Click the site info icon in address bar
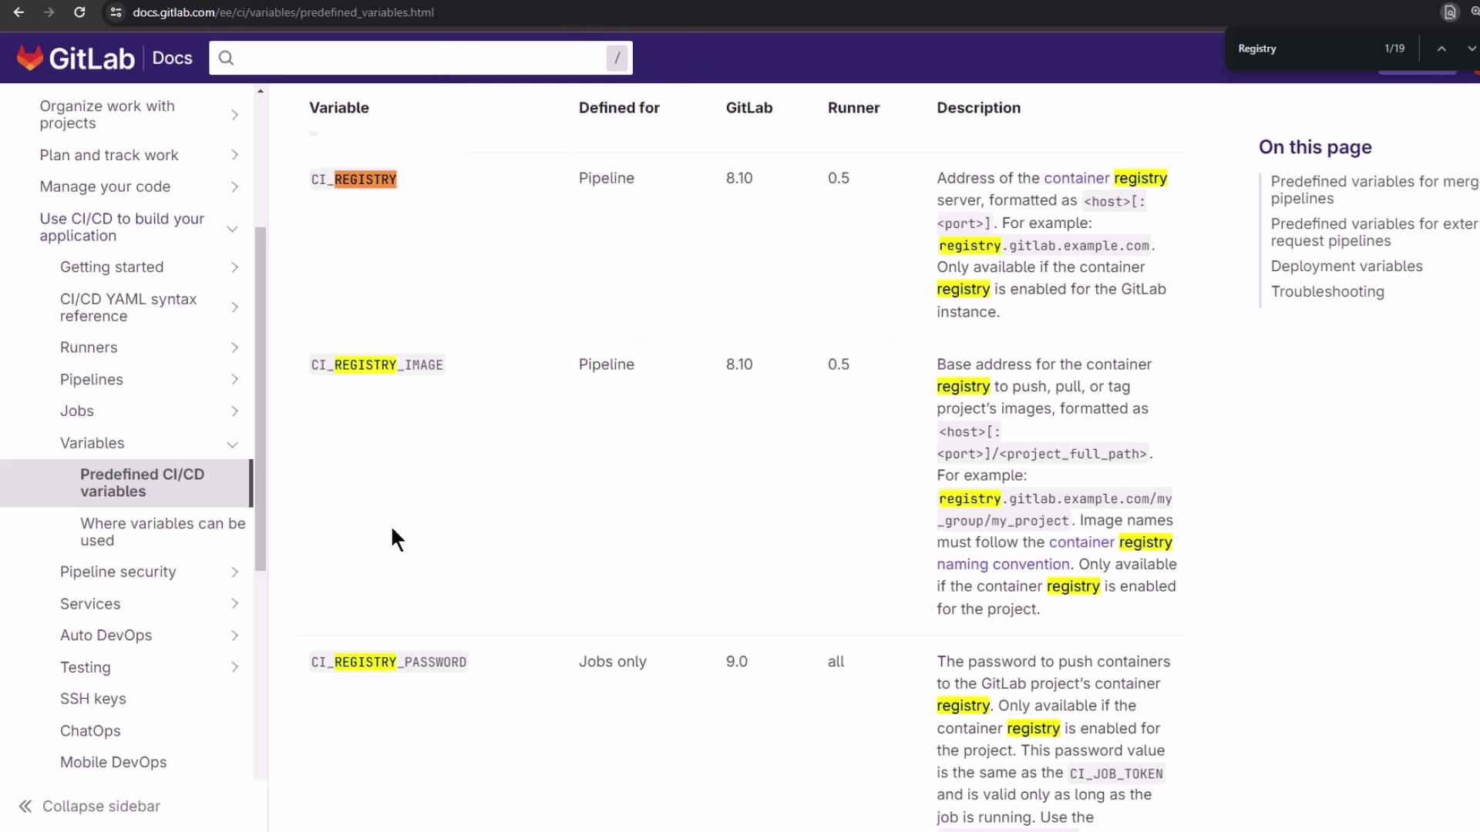The height and width of the screenshot is (832, 1480). 116,12
